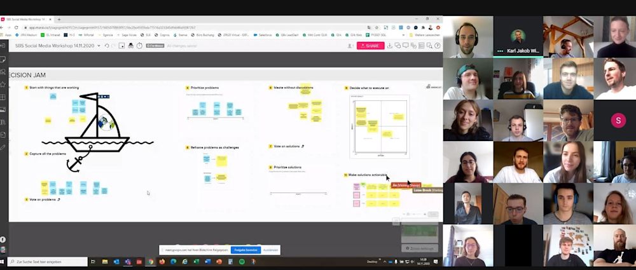Select the participant tile with 'S' avatar
This screenshot has width=636, height=270.
[x=618, y=120]
